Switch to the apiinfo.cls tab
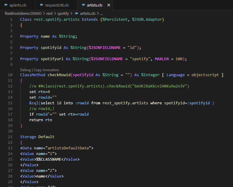The height and width of the screenshot is (187, 233). pyautogui.click(x=18, y=5)
